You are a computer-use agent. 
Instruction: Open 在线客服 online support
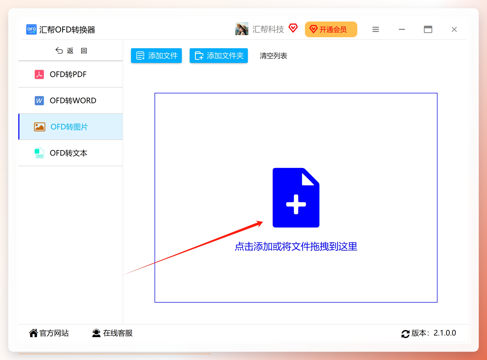point(112,333)
